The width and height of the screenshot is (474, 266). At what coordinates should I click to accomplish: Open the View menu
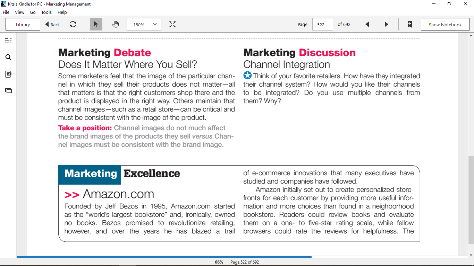(19, 12)
